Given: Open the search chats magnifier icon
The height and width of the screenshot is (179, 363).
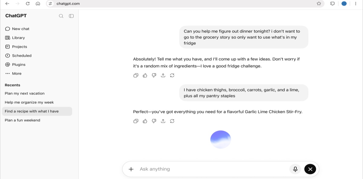Looking at the screenshot, I should click(61, 16).
